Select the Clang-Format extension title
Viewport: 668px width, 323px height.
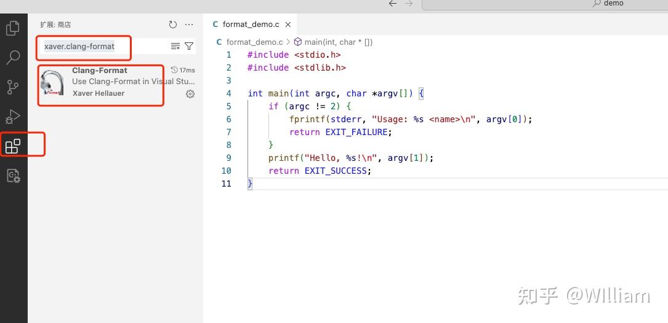pos(100,71)
